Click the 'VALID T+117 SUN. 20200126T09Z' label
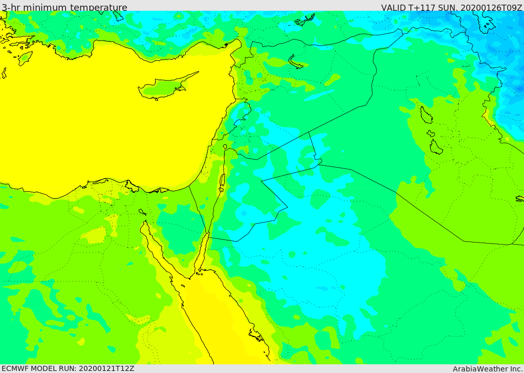 point(451,7)
